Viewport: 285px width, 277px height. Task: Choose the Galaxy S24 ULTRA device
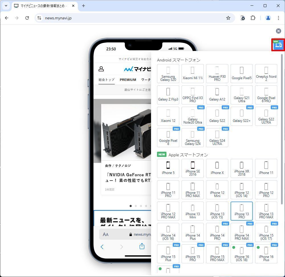tap(217, 138)
